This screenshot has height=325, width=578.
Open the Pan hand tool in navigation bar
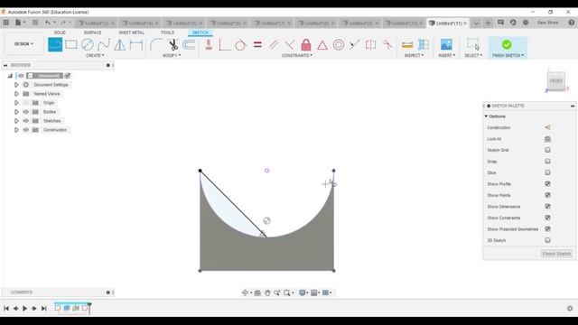coord(267,292)
